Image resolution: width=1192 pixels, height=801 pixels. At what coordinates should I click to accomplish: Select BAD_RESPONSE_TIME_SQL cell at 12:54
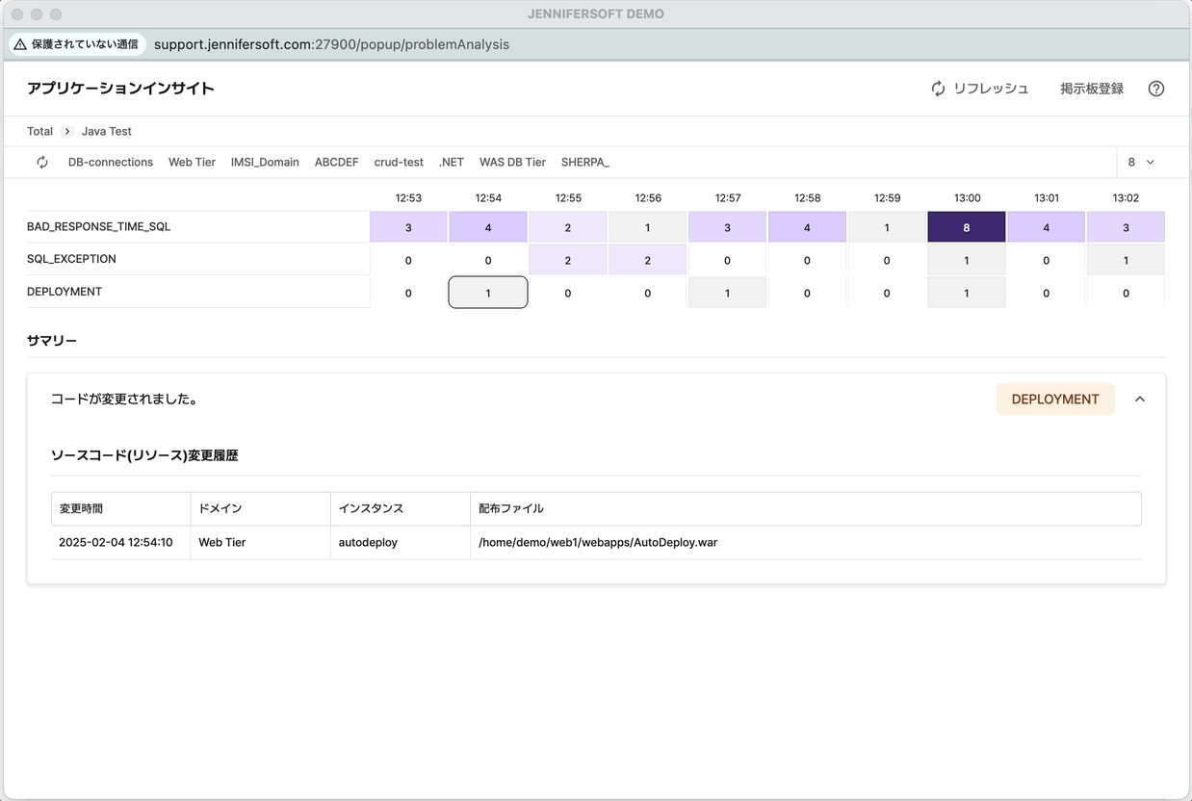(x=488, y=228)
